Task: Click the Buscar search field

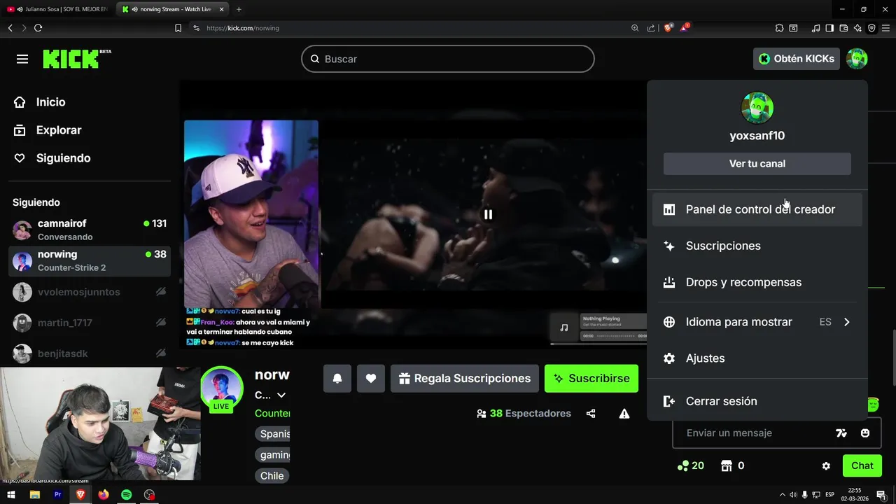Action: [x=448, y=59]
